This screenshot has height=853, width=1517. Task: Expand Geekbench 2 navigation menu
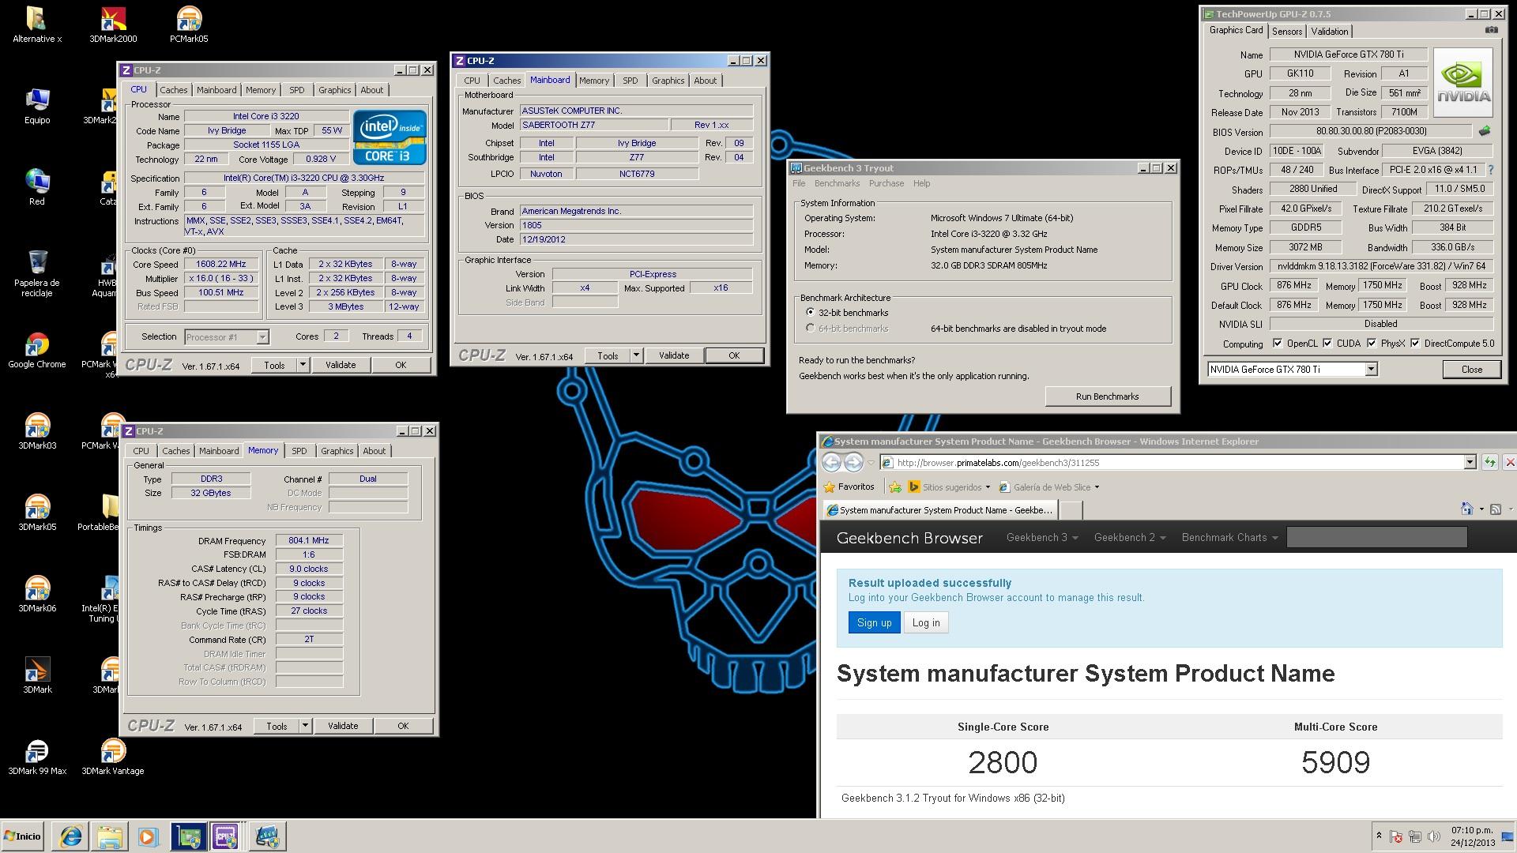[x=1130, y=538]
